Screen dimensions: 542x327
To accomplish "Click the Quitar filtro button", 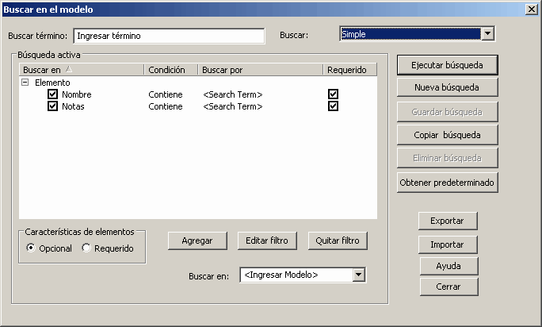I will [338, 240].
